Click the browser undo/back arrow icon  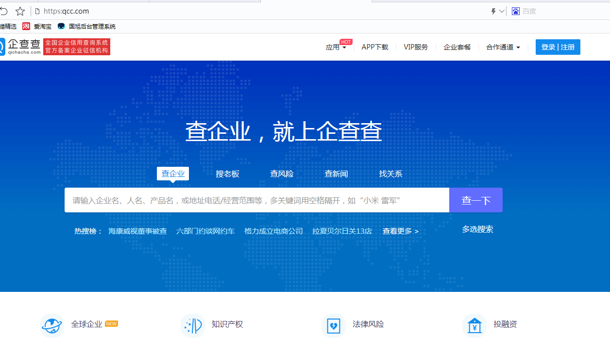pos(4,11)
